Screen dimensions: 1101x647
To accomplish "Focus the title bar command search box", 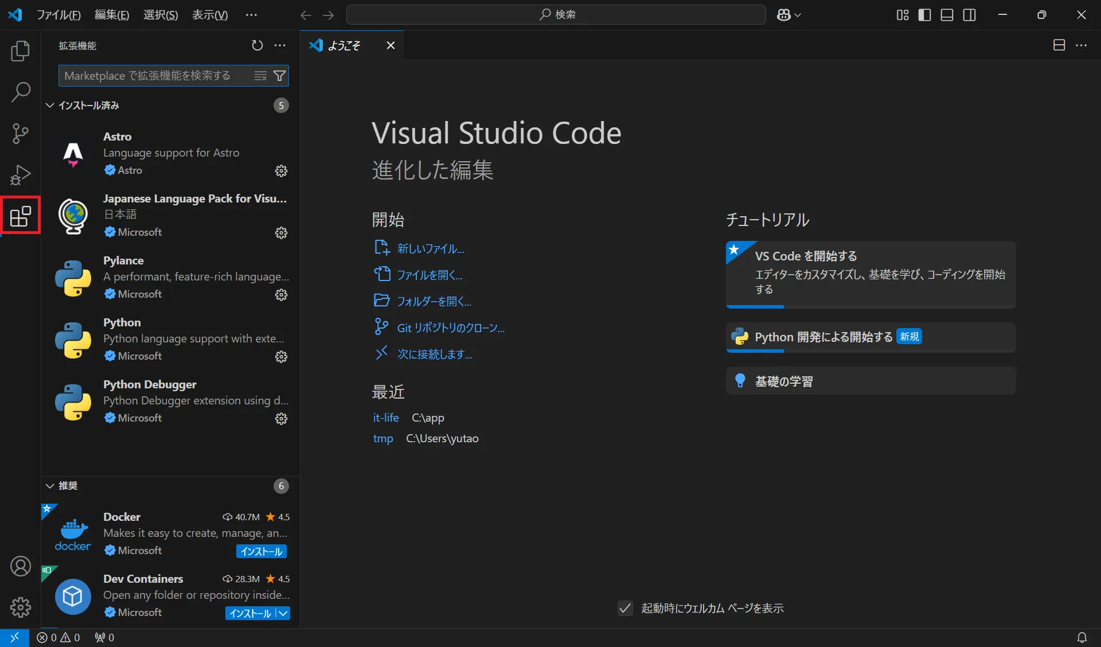I will pos(556,15).
